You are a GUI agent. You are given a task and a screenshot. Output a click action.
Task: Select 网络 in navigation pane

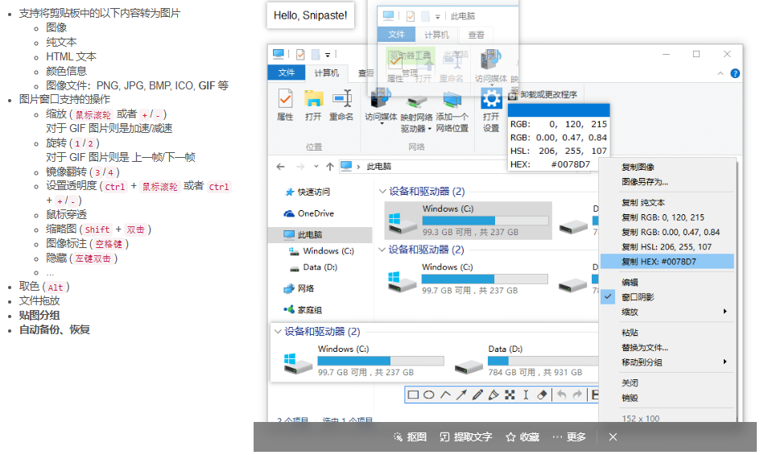299,288
